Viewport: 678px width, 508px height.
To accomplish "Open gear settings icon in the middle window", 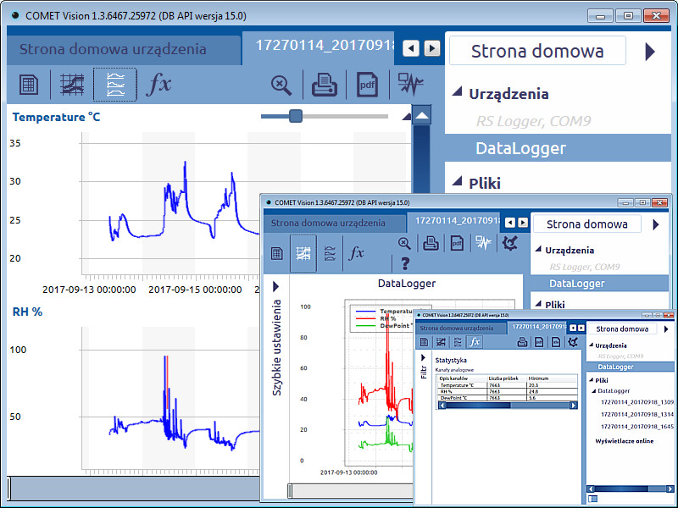I will [510, 243].
